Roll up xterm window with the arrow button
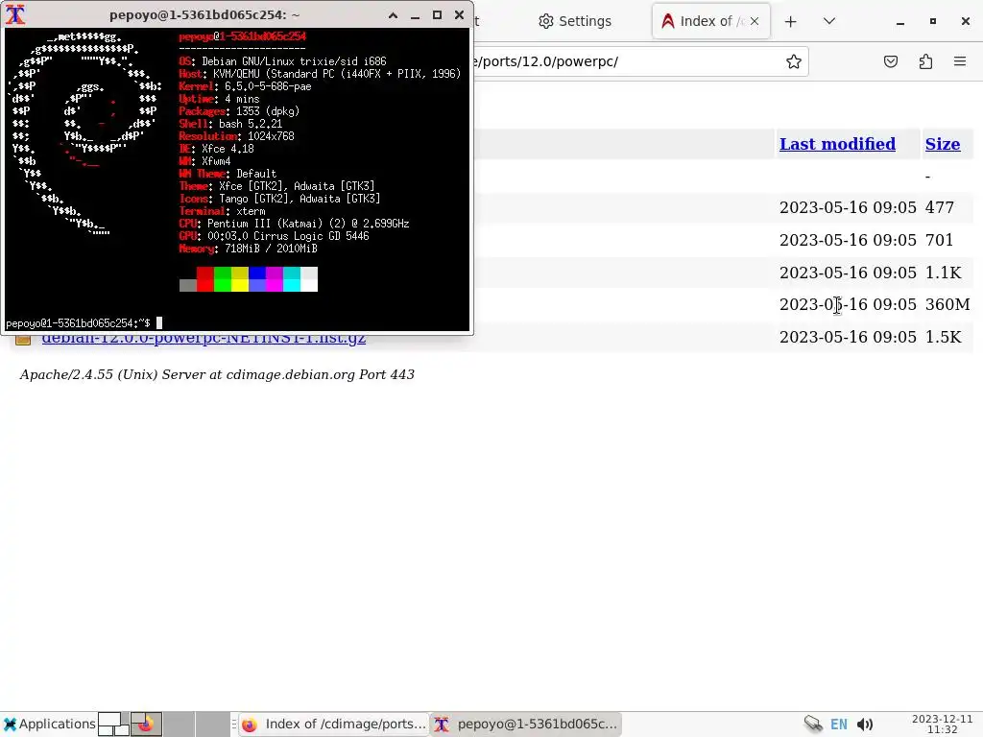This screenshot has height=737, width=983. (x=393, y=15)
